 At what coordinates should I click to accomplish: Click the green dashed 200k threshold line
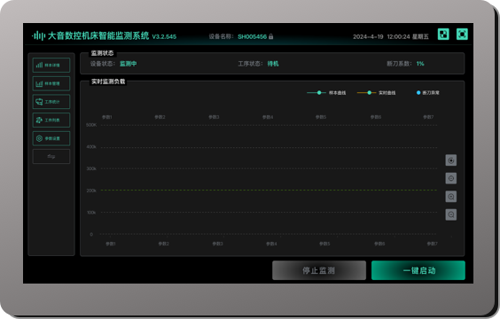point(269,191)
